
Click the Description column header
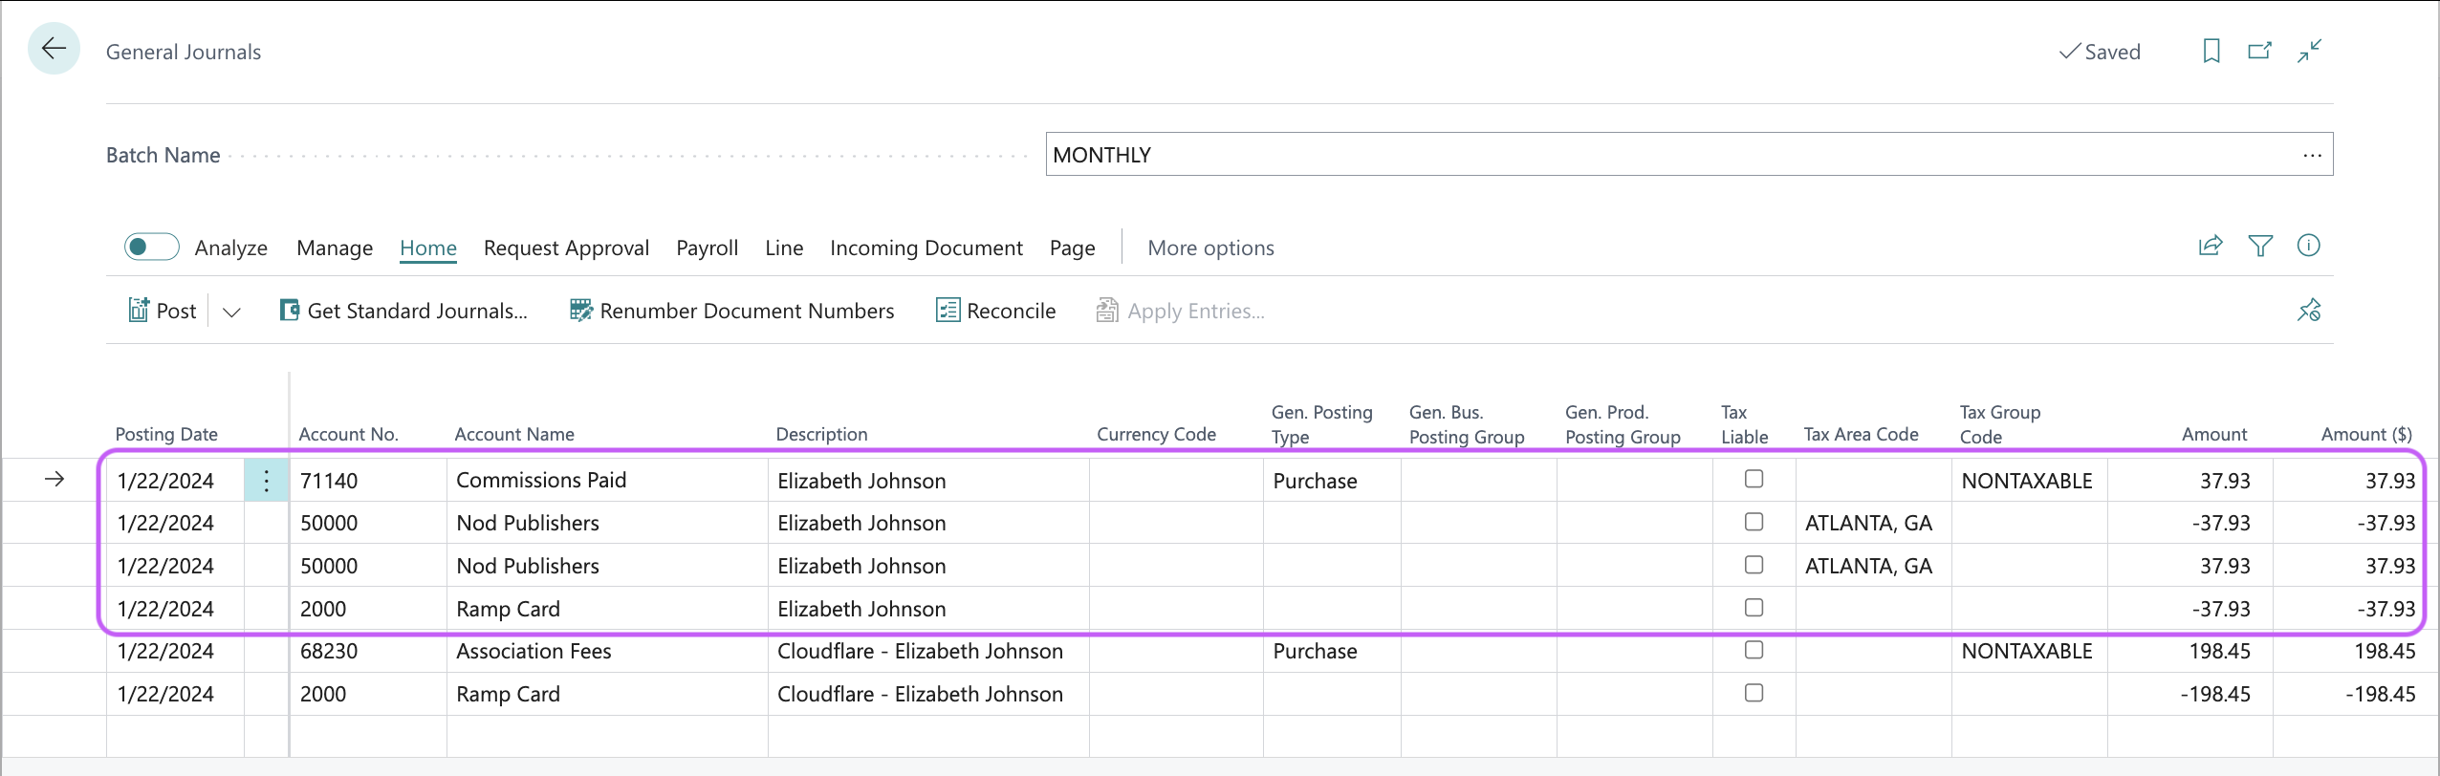[x=821, y=434]
